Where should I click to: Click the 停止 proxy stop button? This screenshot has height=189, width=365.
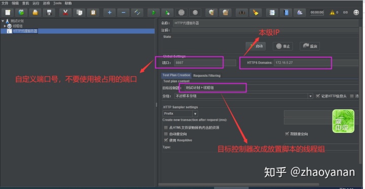[x=283, y=46]
